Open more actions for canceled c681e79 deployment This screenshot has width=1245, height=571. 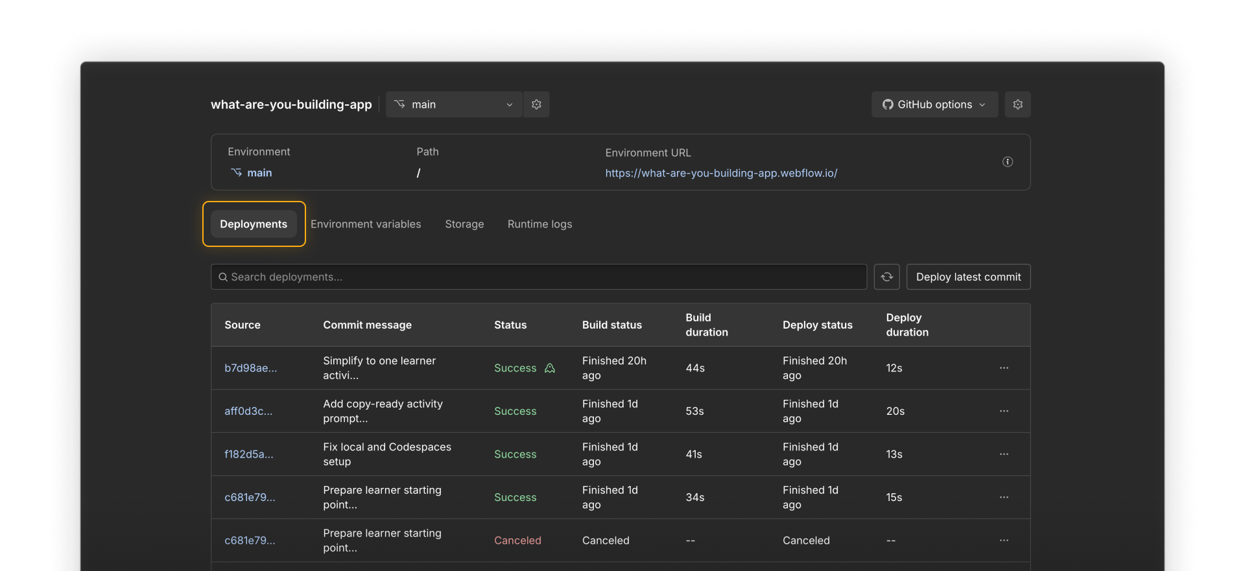pyautogui.click(x=1004, y=541)
